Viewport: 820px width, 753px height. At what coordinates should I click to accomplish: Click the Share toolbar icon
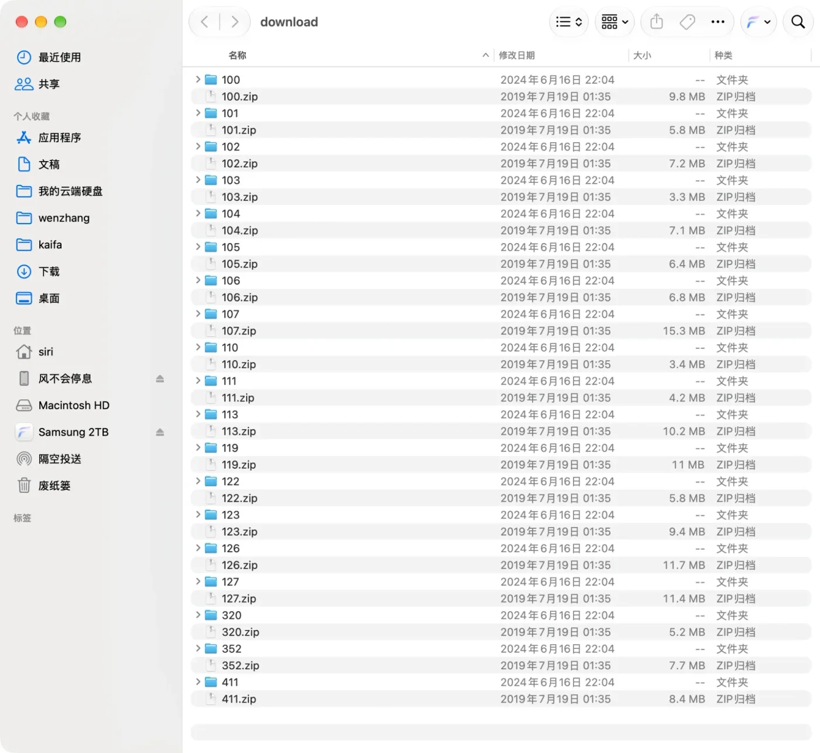pos(657,22)
